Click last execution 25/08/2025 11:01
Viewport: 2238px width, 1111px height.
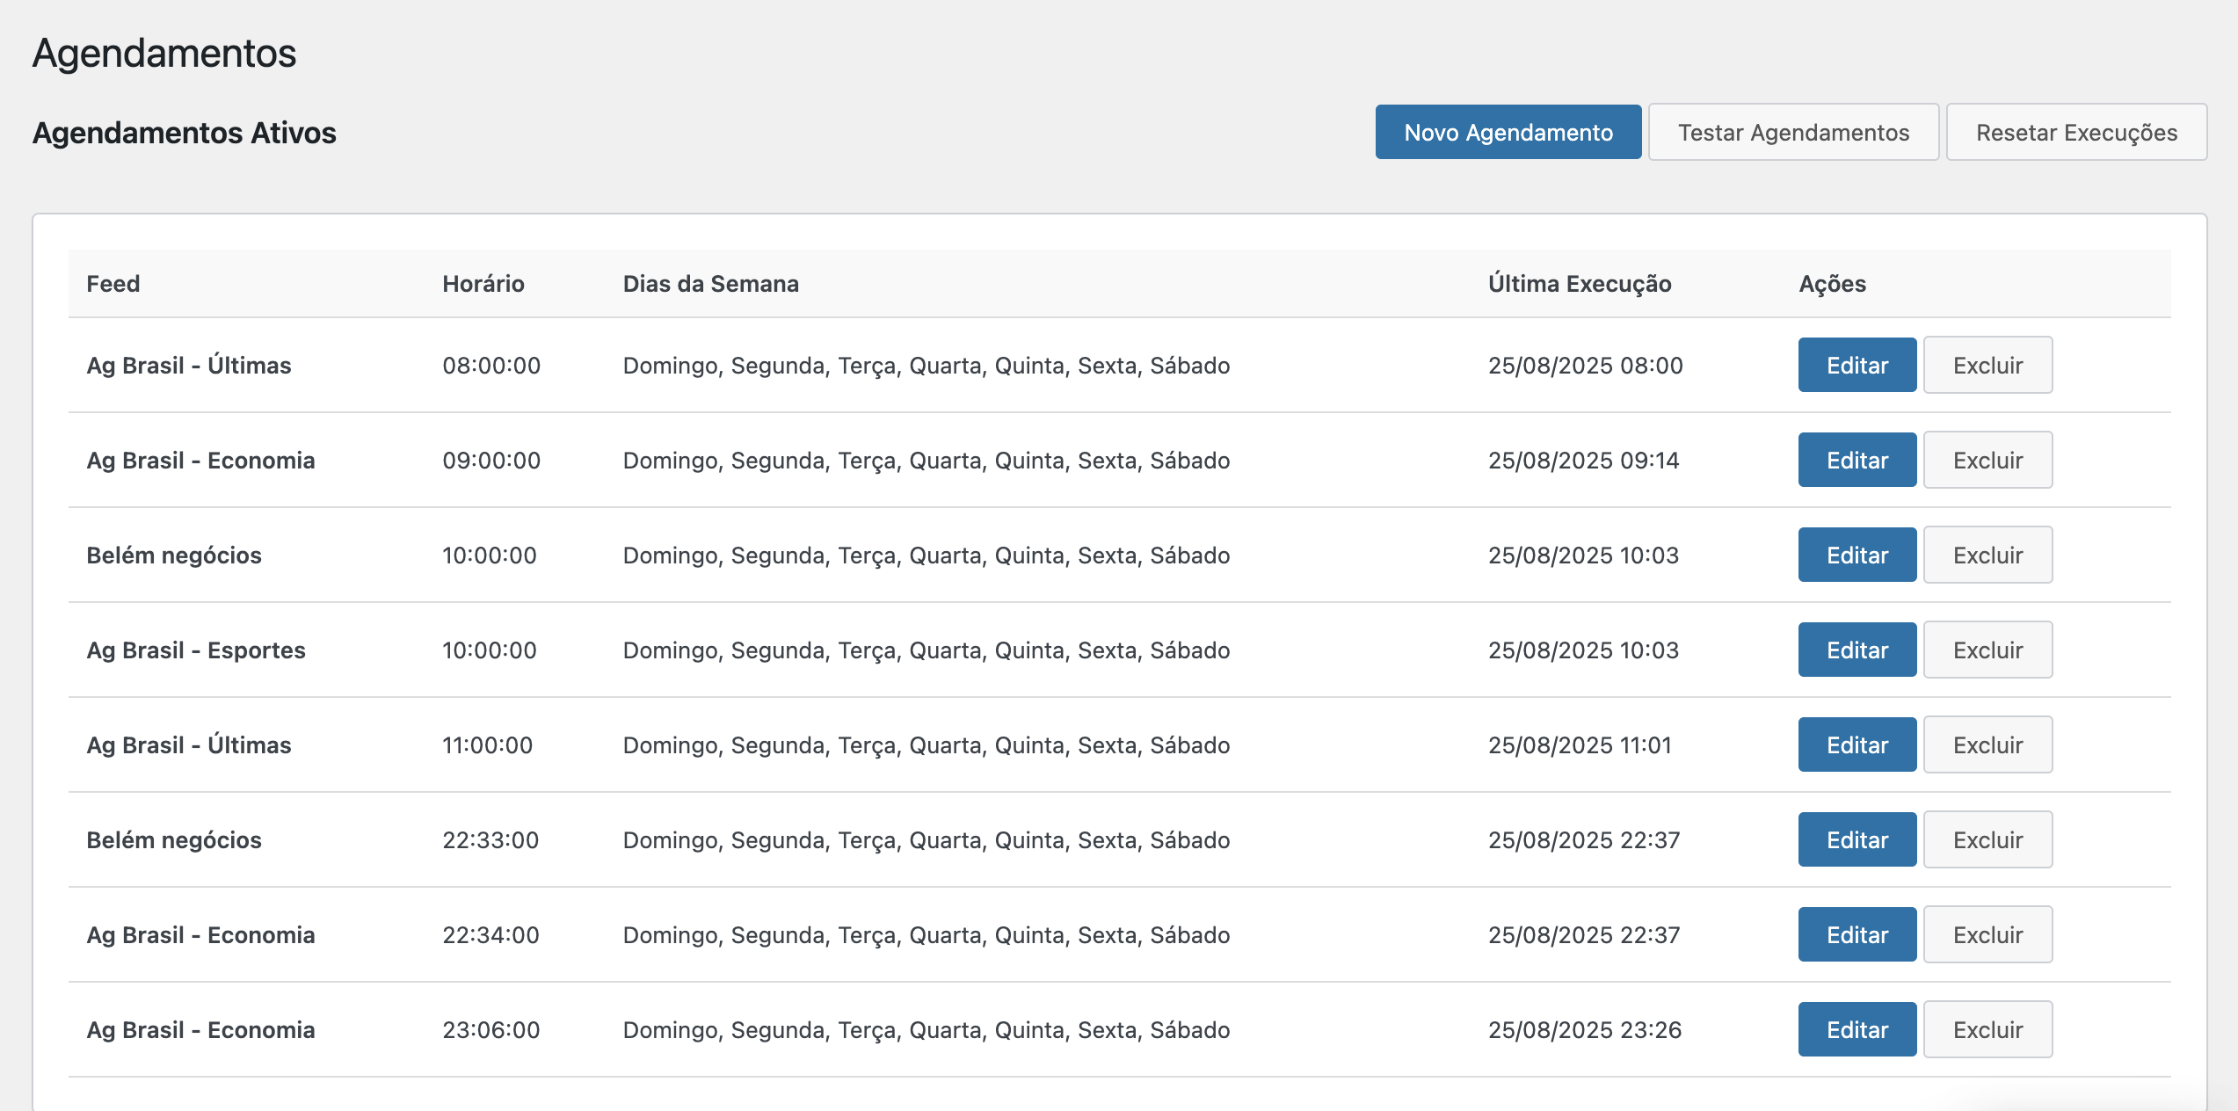click(1580, 744)
